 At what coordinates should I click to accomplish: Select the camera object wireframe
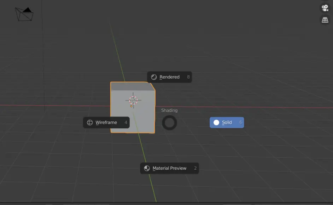pyautogui.click(x=24, y=14)
